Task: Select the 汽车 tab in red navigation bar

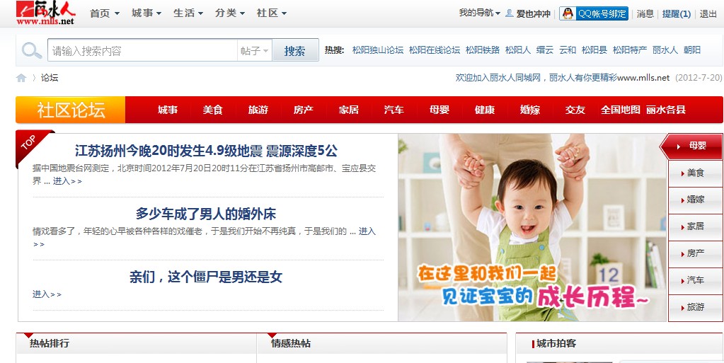Action: [x=393, y=110]
